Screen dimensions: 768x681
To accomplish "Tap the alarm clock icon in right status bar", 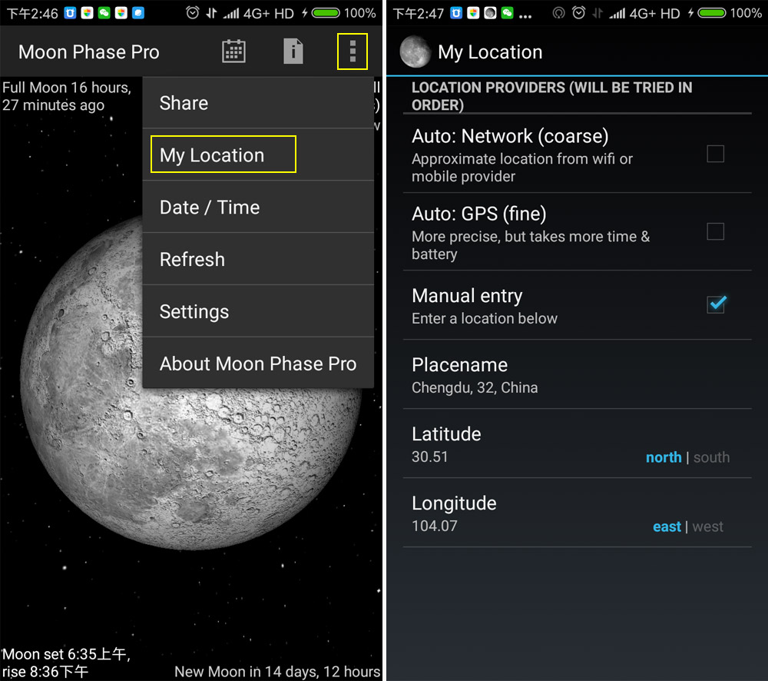I will click(x=578, y=13).
